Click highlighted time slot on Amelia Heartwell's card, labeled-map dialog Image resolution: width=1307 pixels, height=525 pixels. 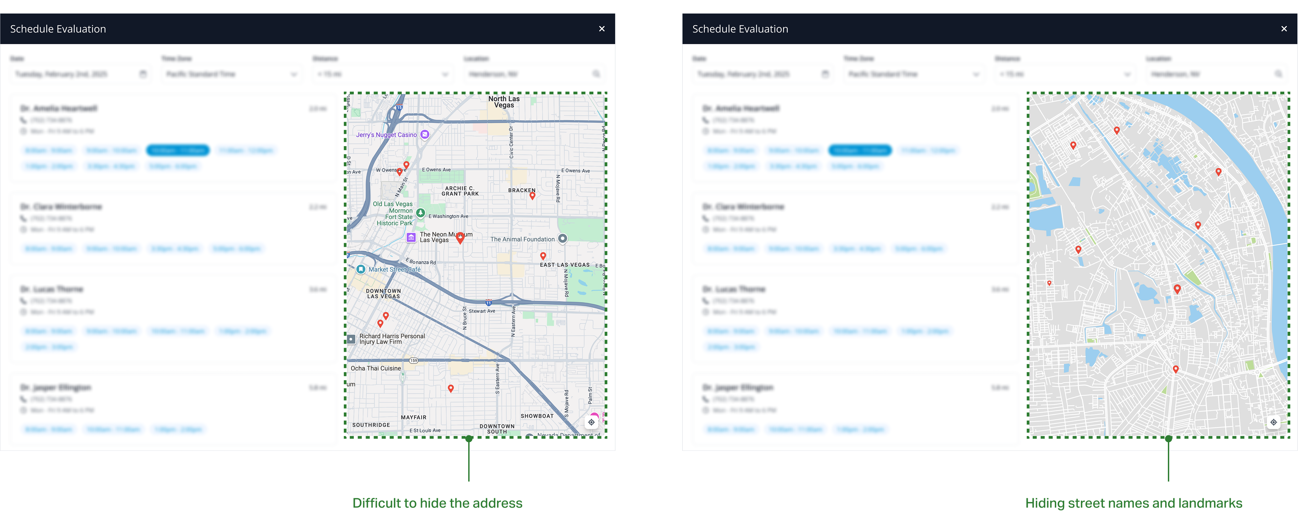178,150
